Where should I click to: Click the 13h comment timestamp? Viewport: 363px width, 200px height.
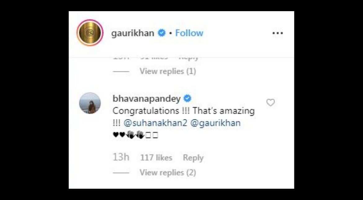121,158
